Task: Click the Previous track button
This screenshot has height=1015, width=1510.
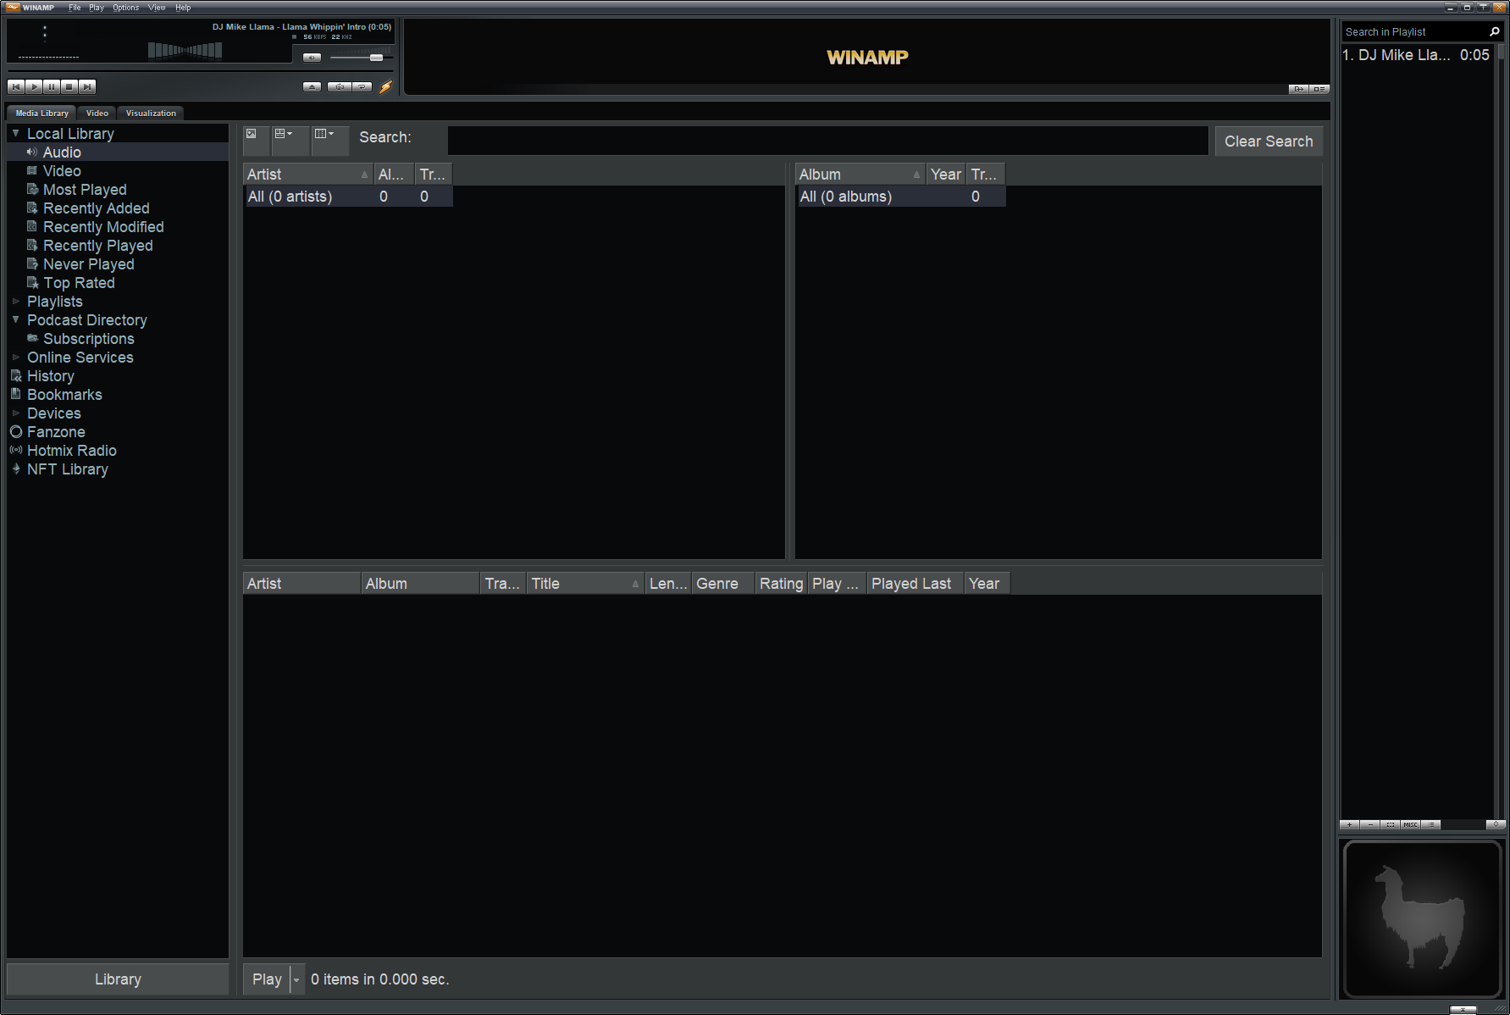Action: (16, 86)
